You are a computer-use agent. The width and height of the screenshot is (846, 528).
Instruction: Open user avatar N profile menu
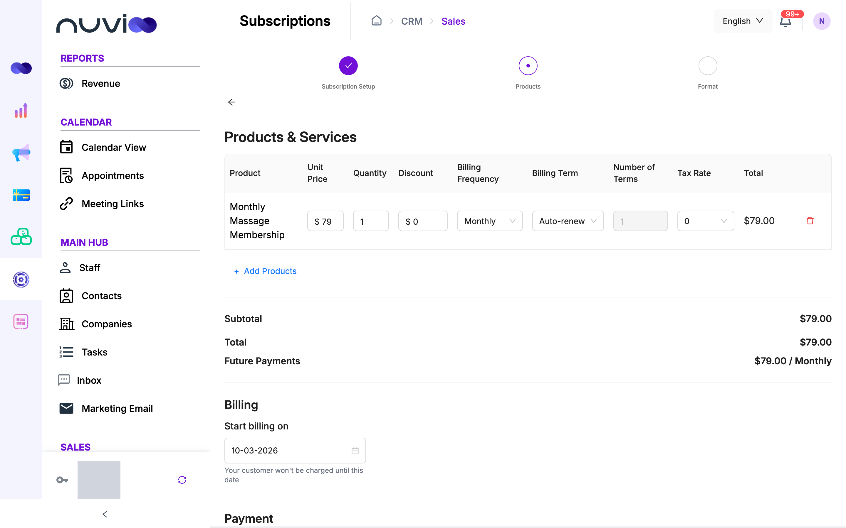click(822, 21)
